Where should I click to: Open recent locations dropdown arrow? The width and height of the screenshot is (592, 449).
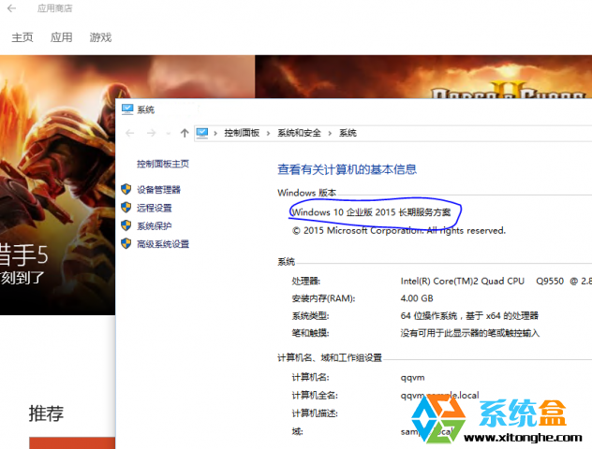tap(169, 133)
